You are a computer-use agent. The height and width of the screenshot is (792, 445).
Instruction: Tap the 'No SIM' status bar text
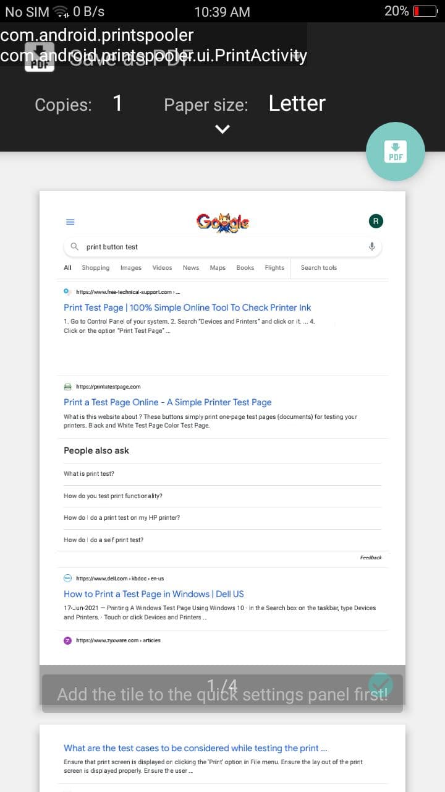(27, 12)
